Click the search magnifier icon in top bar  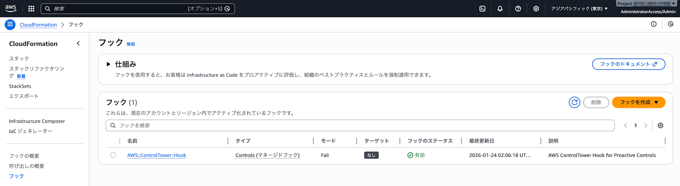point(48,9)
